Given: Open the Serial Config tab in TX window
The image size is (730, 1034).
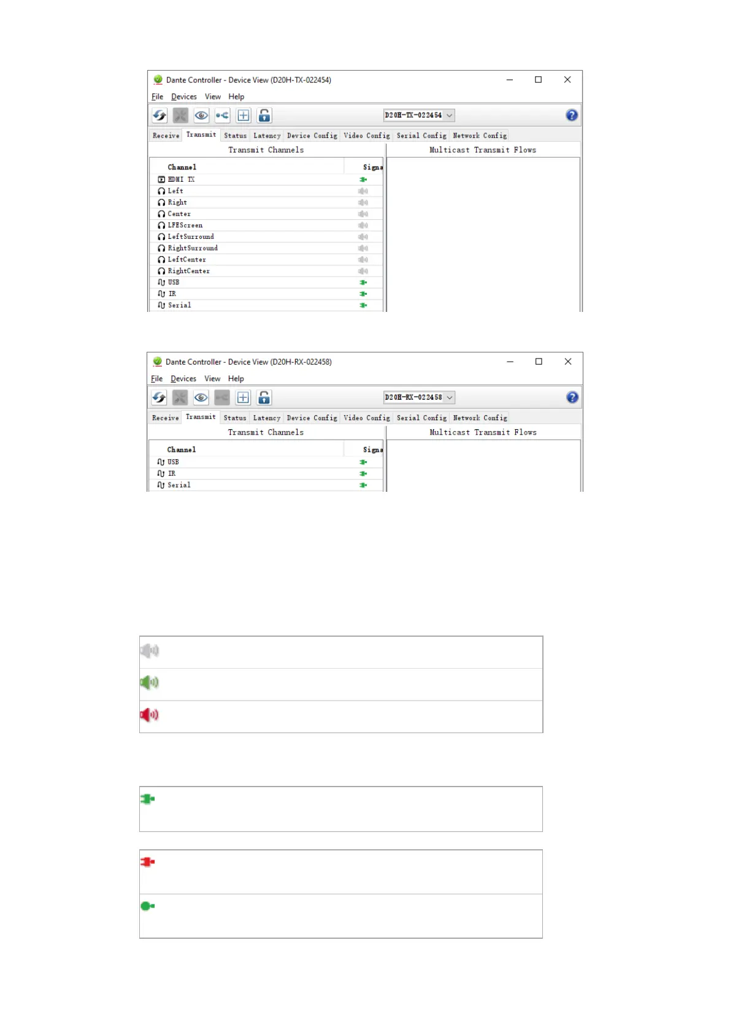Looking at the screenshot, I should (421, 136).
